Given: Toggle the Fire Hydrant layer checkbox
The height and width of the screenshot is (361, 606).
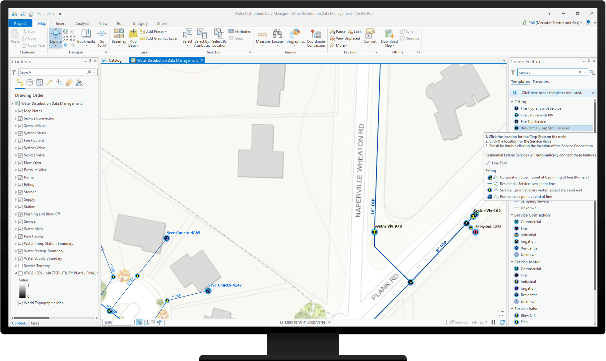Looking at the screenshot, I should 20,141.
